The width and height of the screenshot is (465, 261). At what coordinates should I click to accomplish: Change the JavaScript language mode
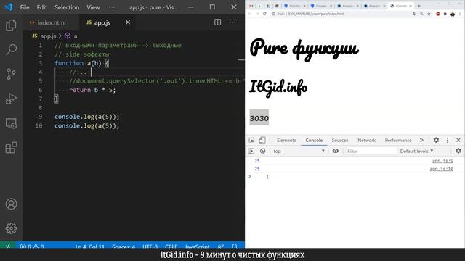(x=197, y=246)
